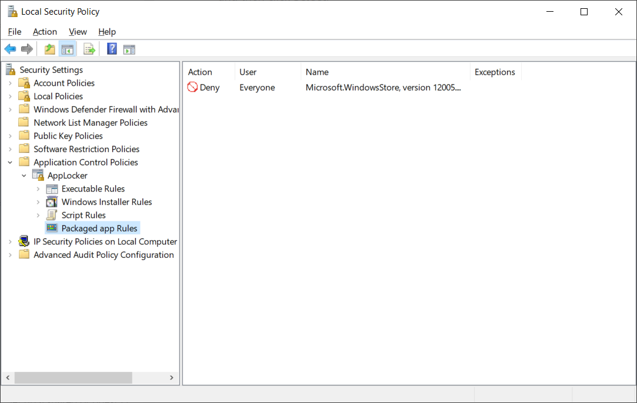Select Script Rules in the tree
This screenshot has width=637, height=403.
click(84, 215)
